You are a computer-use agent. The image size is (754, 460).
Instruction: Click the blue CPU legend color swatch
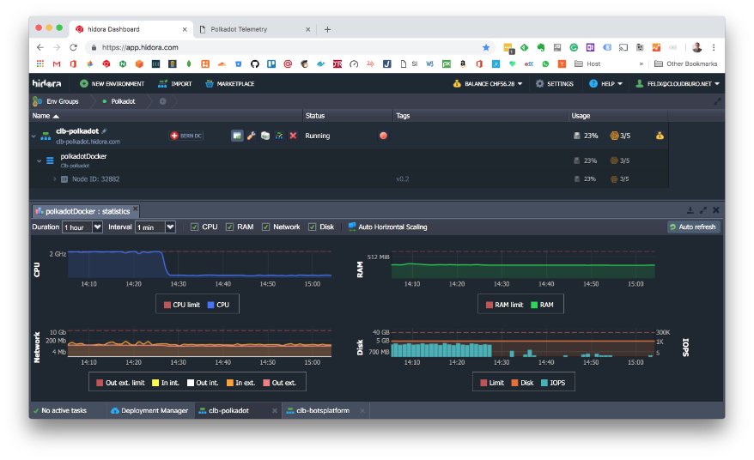coord(210,305)
